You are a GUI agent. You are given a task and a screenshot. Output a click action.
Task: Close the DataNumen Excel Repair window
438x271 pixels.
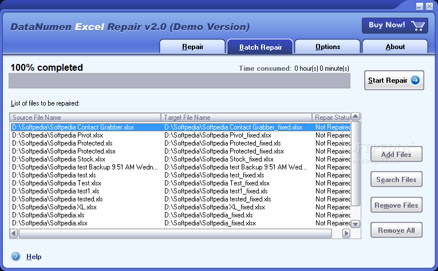click(x=429, y=6)
